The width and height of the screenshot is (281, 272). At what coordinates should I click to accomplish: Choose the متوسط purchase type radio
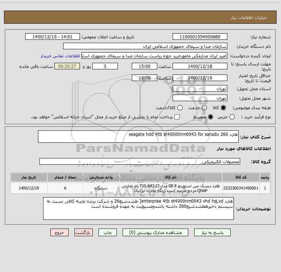click(x=211, y=117)
